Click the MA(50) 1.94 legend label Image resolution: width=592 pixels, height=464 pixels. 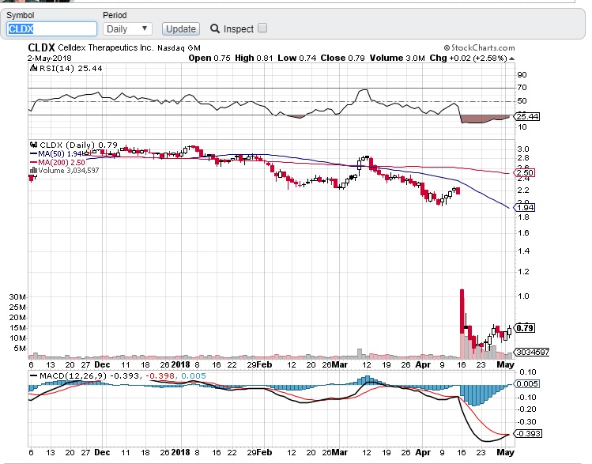59,154
